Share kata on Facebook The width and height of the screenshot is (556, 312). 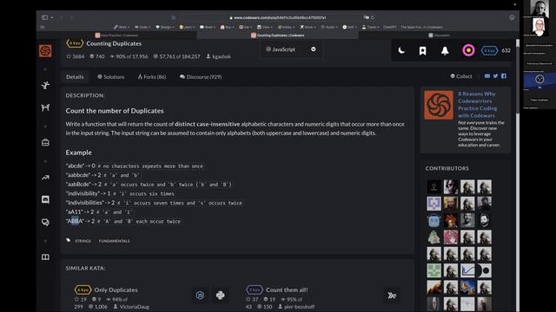504,76
